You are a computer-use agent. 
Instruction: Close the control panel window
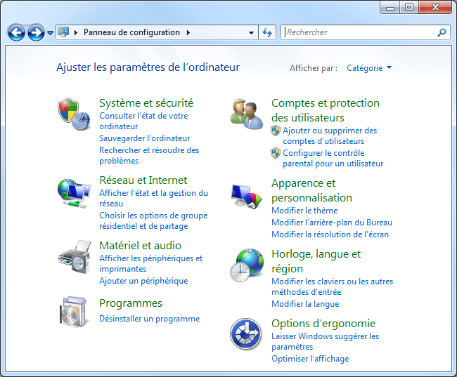pos(435,7)
